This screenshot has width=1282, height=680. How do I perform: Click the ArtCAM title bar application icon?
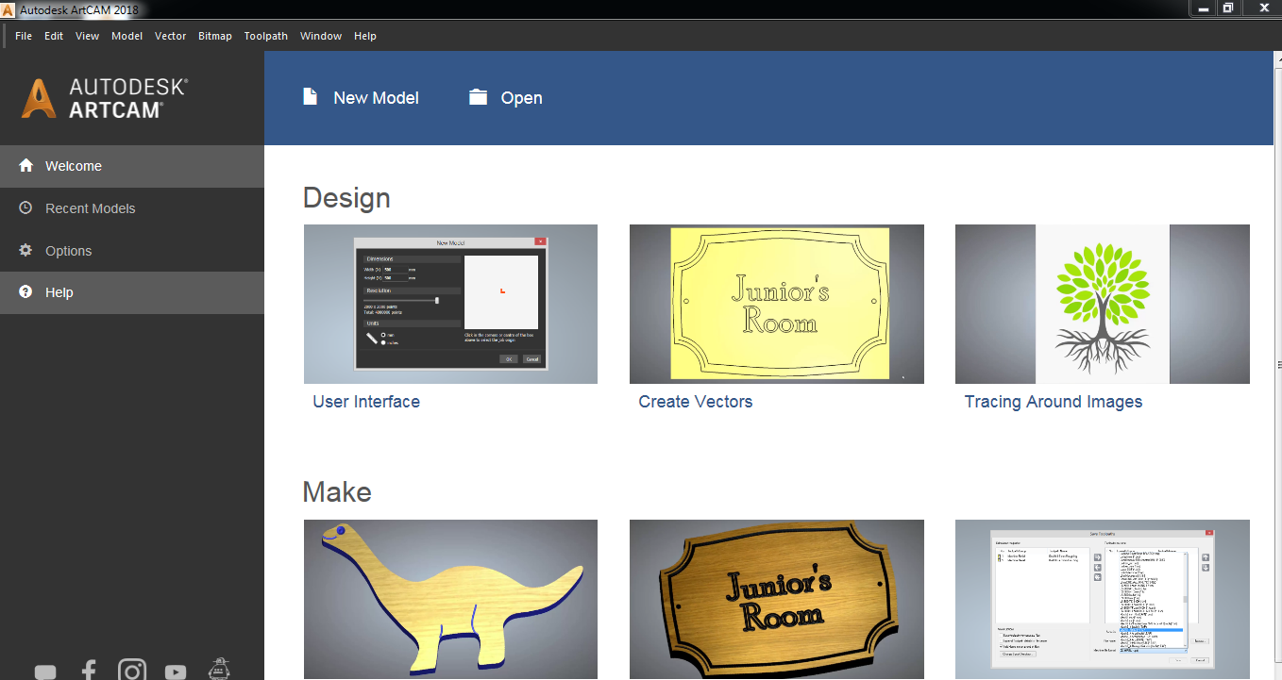point(8,8)
